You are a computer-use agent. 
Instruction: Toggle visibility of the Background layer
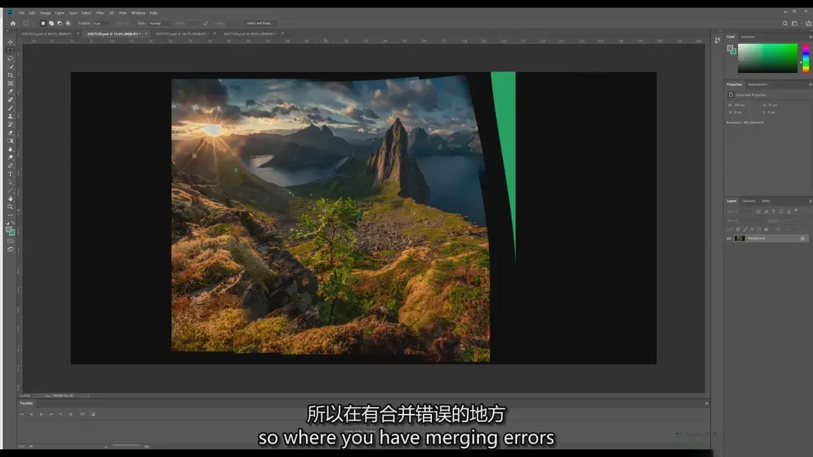[x=729, y=239]
